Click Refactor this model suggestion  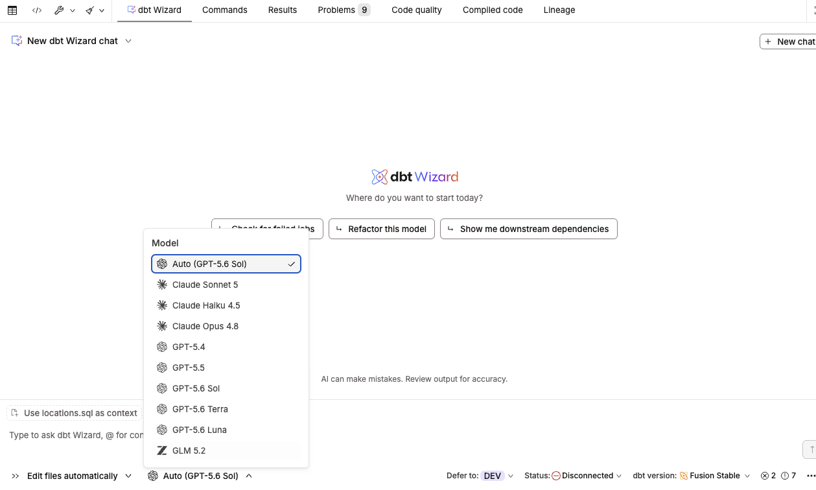pos(382,229)
